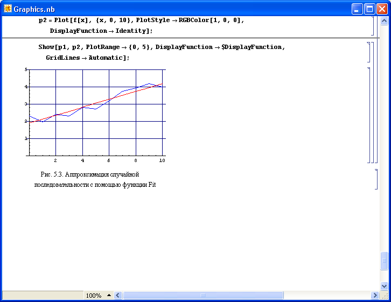391x302 pixels.
Task: Select the figure caption cell bracket
Action: [376, 179]
